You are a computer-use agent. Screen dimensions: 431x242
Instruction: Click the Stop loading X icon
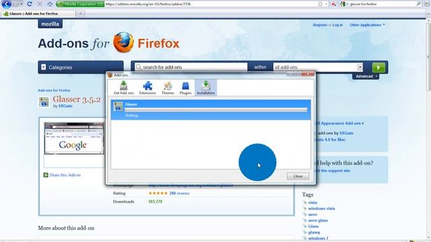click(40, 4)
